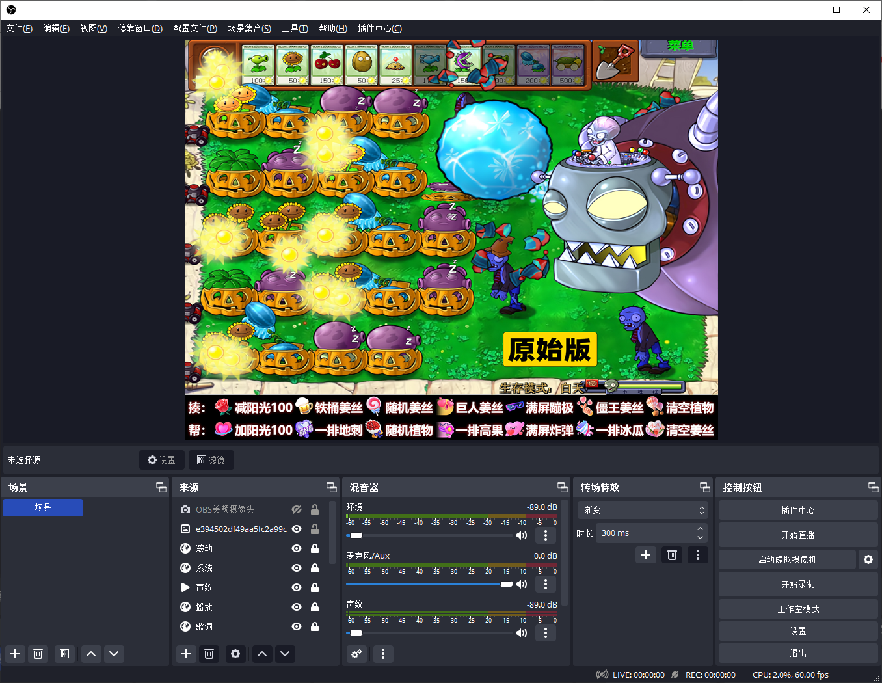The image size is (882, 683).
Task: Move selected source up with arrow
Action: click(262, 654)
